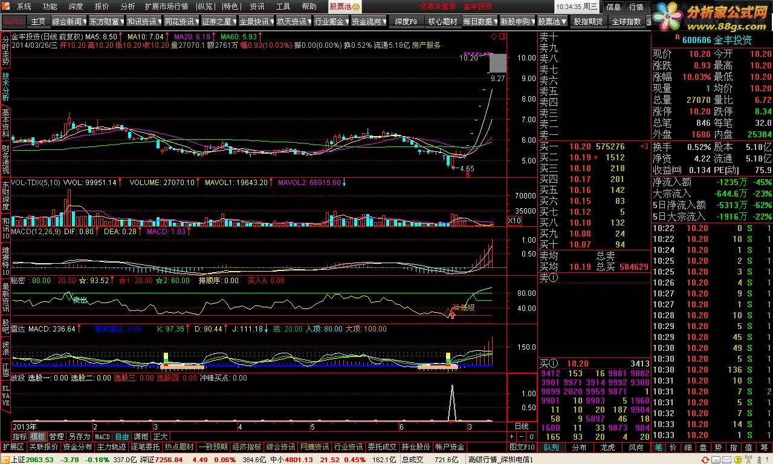Select the 价 tab at bottom right
The width and height of the screenshot is (773, 464).
coord(673,447)
